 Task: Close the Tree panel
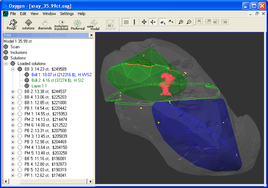tap(91, 35)
